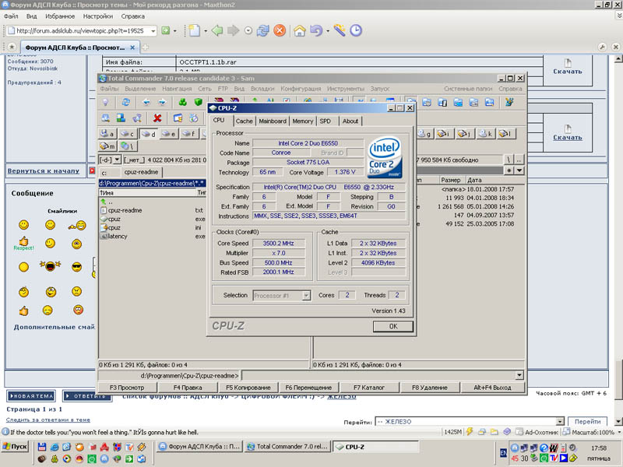Screen dimensions: 623x467
Task: Open the Настройки menu in Maxthon
Action: click(98, 16)
